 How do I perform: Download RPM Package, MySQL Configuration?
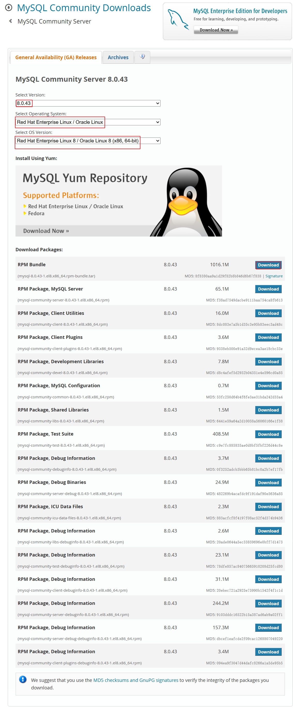[x=268, y=386]
